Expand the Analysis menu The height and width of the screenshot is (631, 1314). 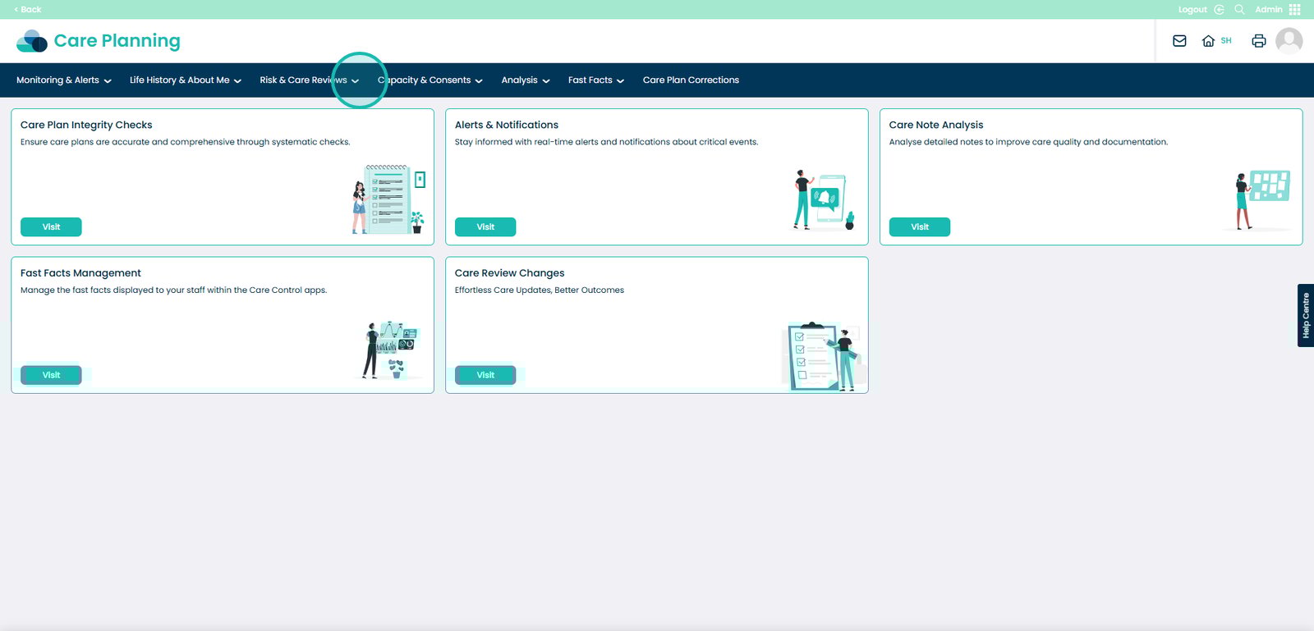[x=525, y=80]
